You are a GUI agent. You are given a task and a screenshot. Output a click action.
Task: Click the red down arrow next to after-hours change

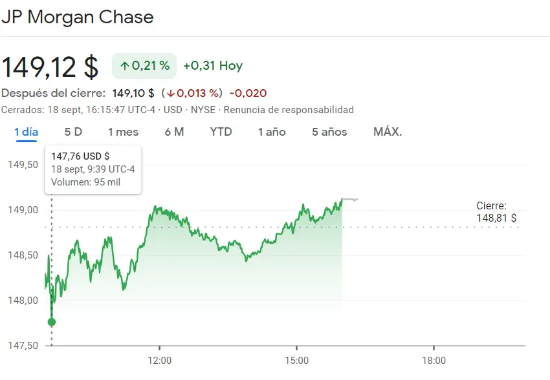[x=171, y=92]
